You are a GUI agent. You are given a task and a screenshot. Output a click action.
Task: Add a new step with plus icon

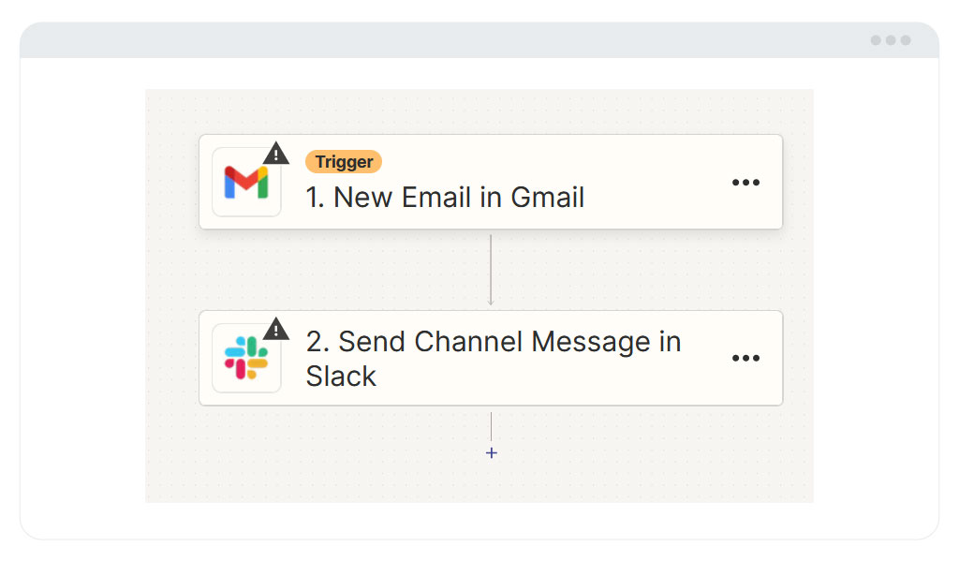coord(491,453)
